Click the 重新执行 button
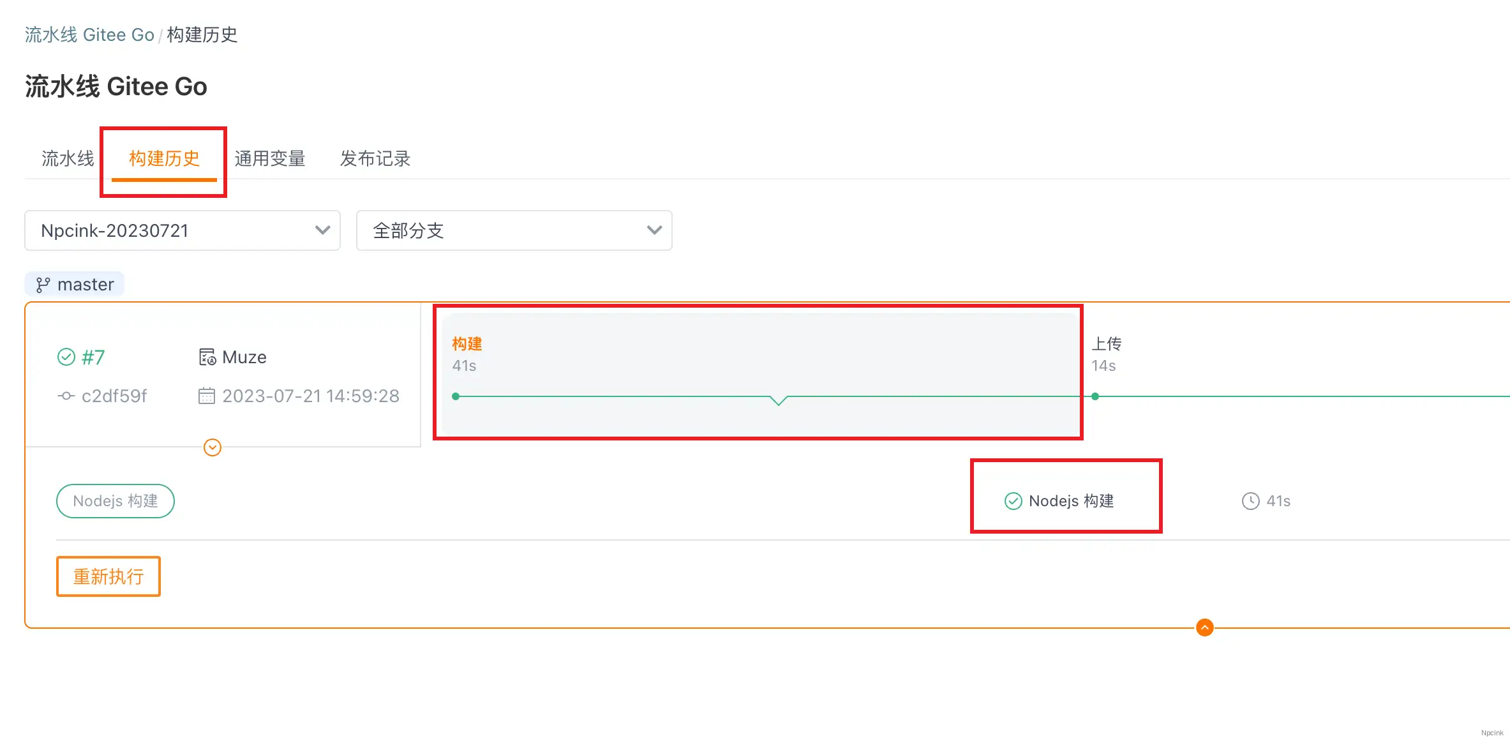 (x=108, y=576)
